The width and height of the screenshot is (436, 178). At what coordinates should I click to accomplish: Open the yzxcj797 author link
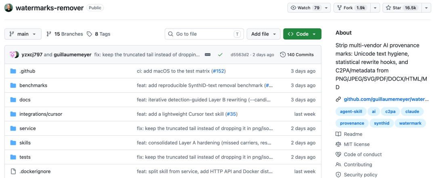(x=32, y=55)
